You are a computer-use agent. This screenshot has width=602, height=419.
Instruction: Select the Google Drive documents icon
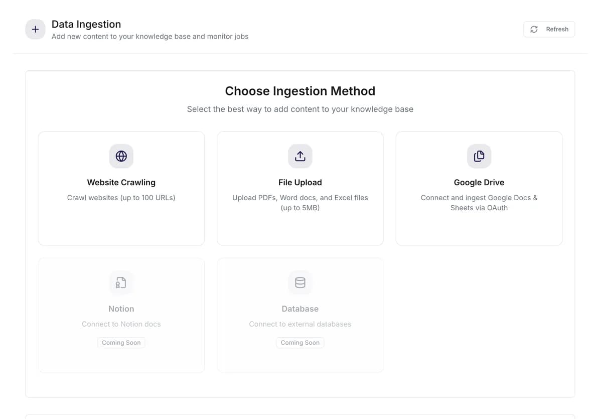(x=479, y=156)
